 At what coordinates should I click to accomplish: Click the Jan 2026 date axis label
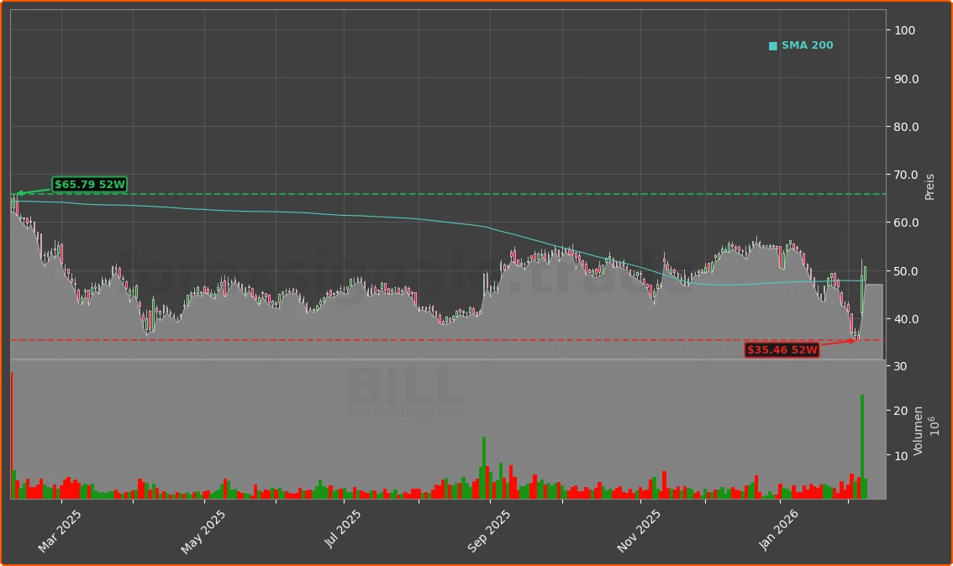point(780,532)
